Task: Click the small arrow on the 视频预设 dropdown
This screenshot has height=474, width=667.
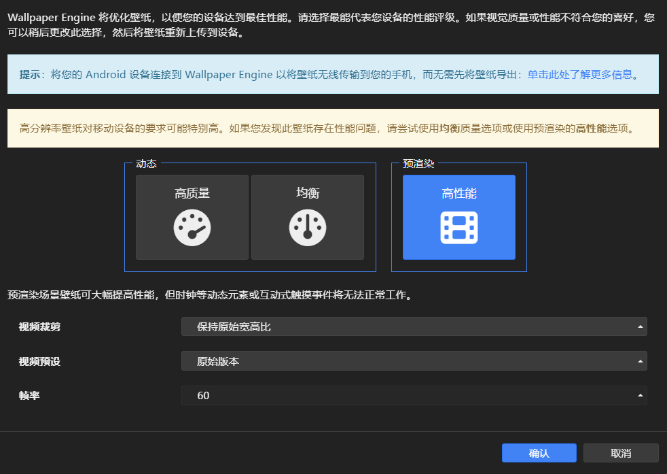Action: [x=639, y=361]
